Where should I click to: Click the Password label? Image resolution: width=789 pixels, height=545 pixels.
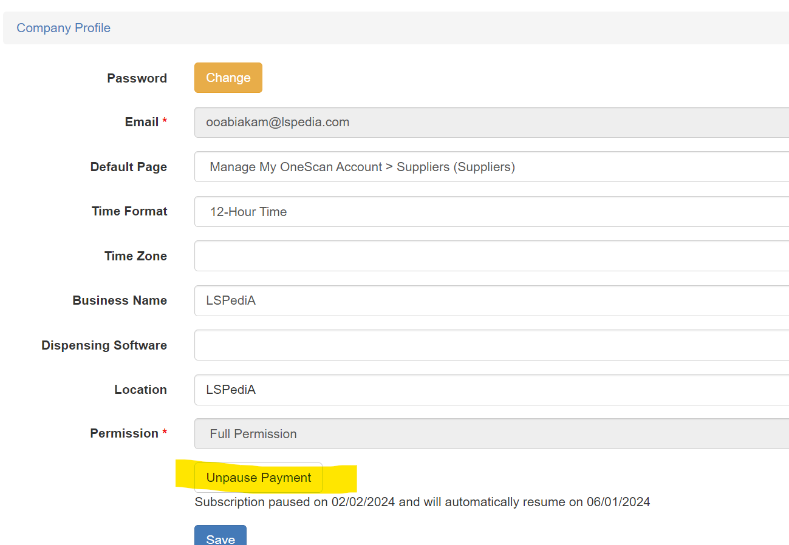coord(137,78)
